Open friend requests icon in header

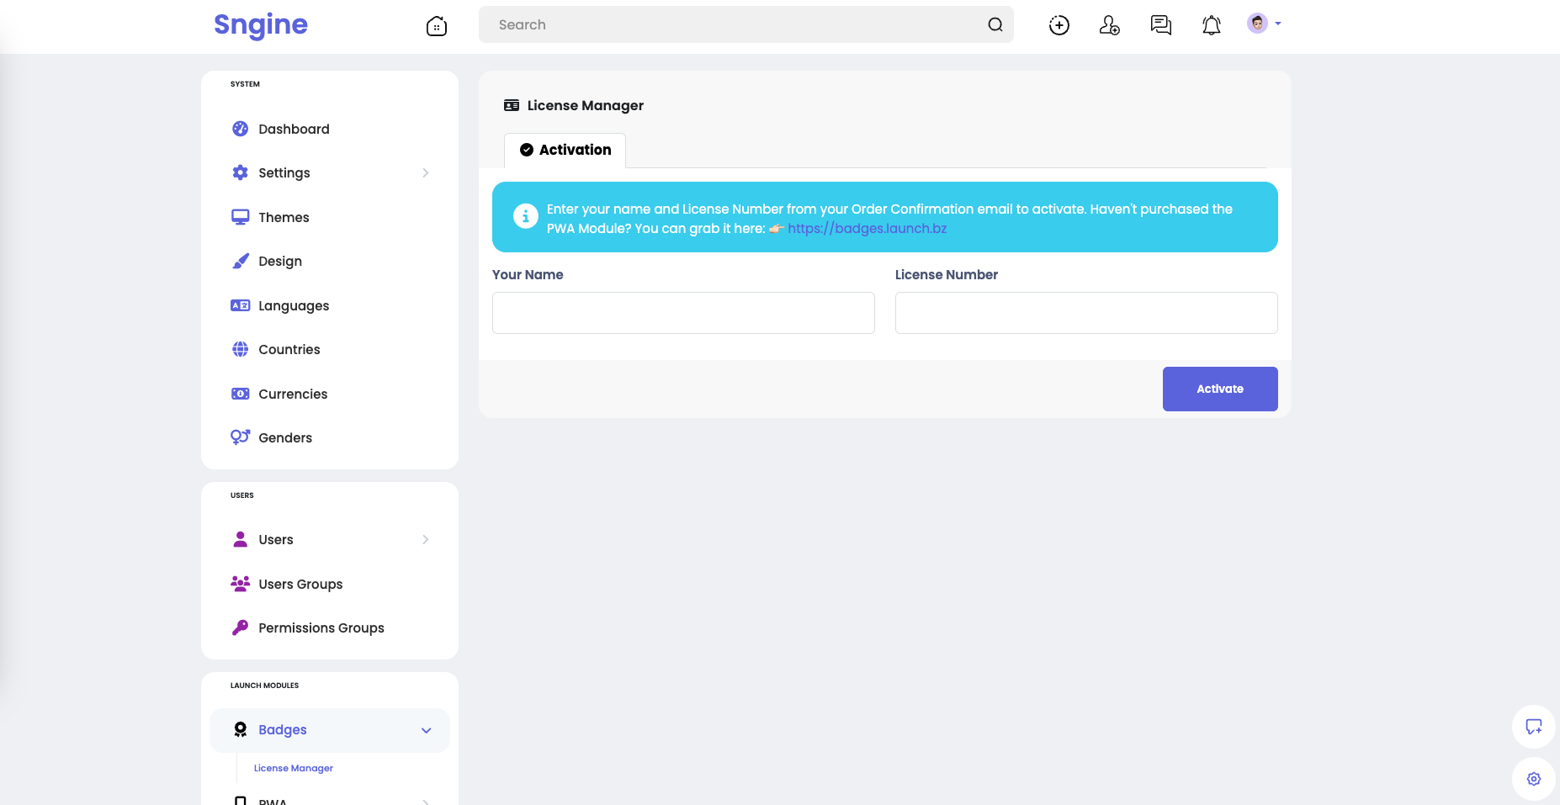(1109, 25)
